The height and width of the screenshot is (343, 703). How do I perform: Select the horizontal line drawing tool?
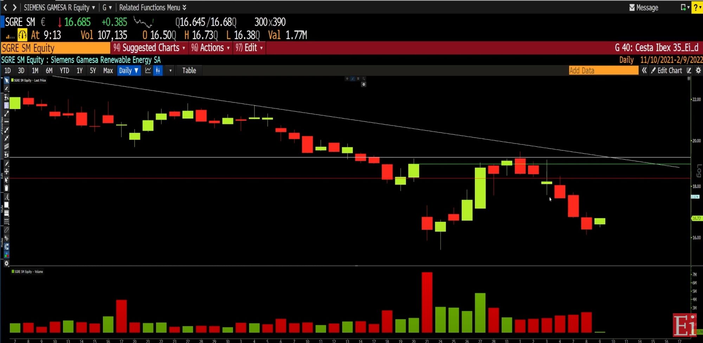pyautogui.click(x=6, y=121)
